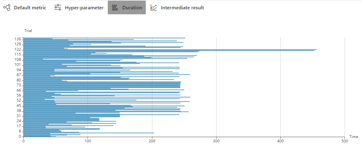Viewport: 362px width, 152px height.
Task: Click trial label 31 on the vertical axis
Action: 19,116
